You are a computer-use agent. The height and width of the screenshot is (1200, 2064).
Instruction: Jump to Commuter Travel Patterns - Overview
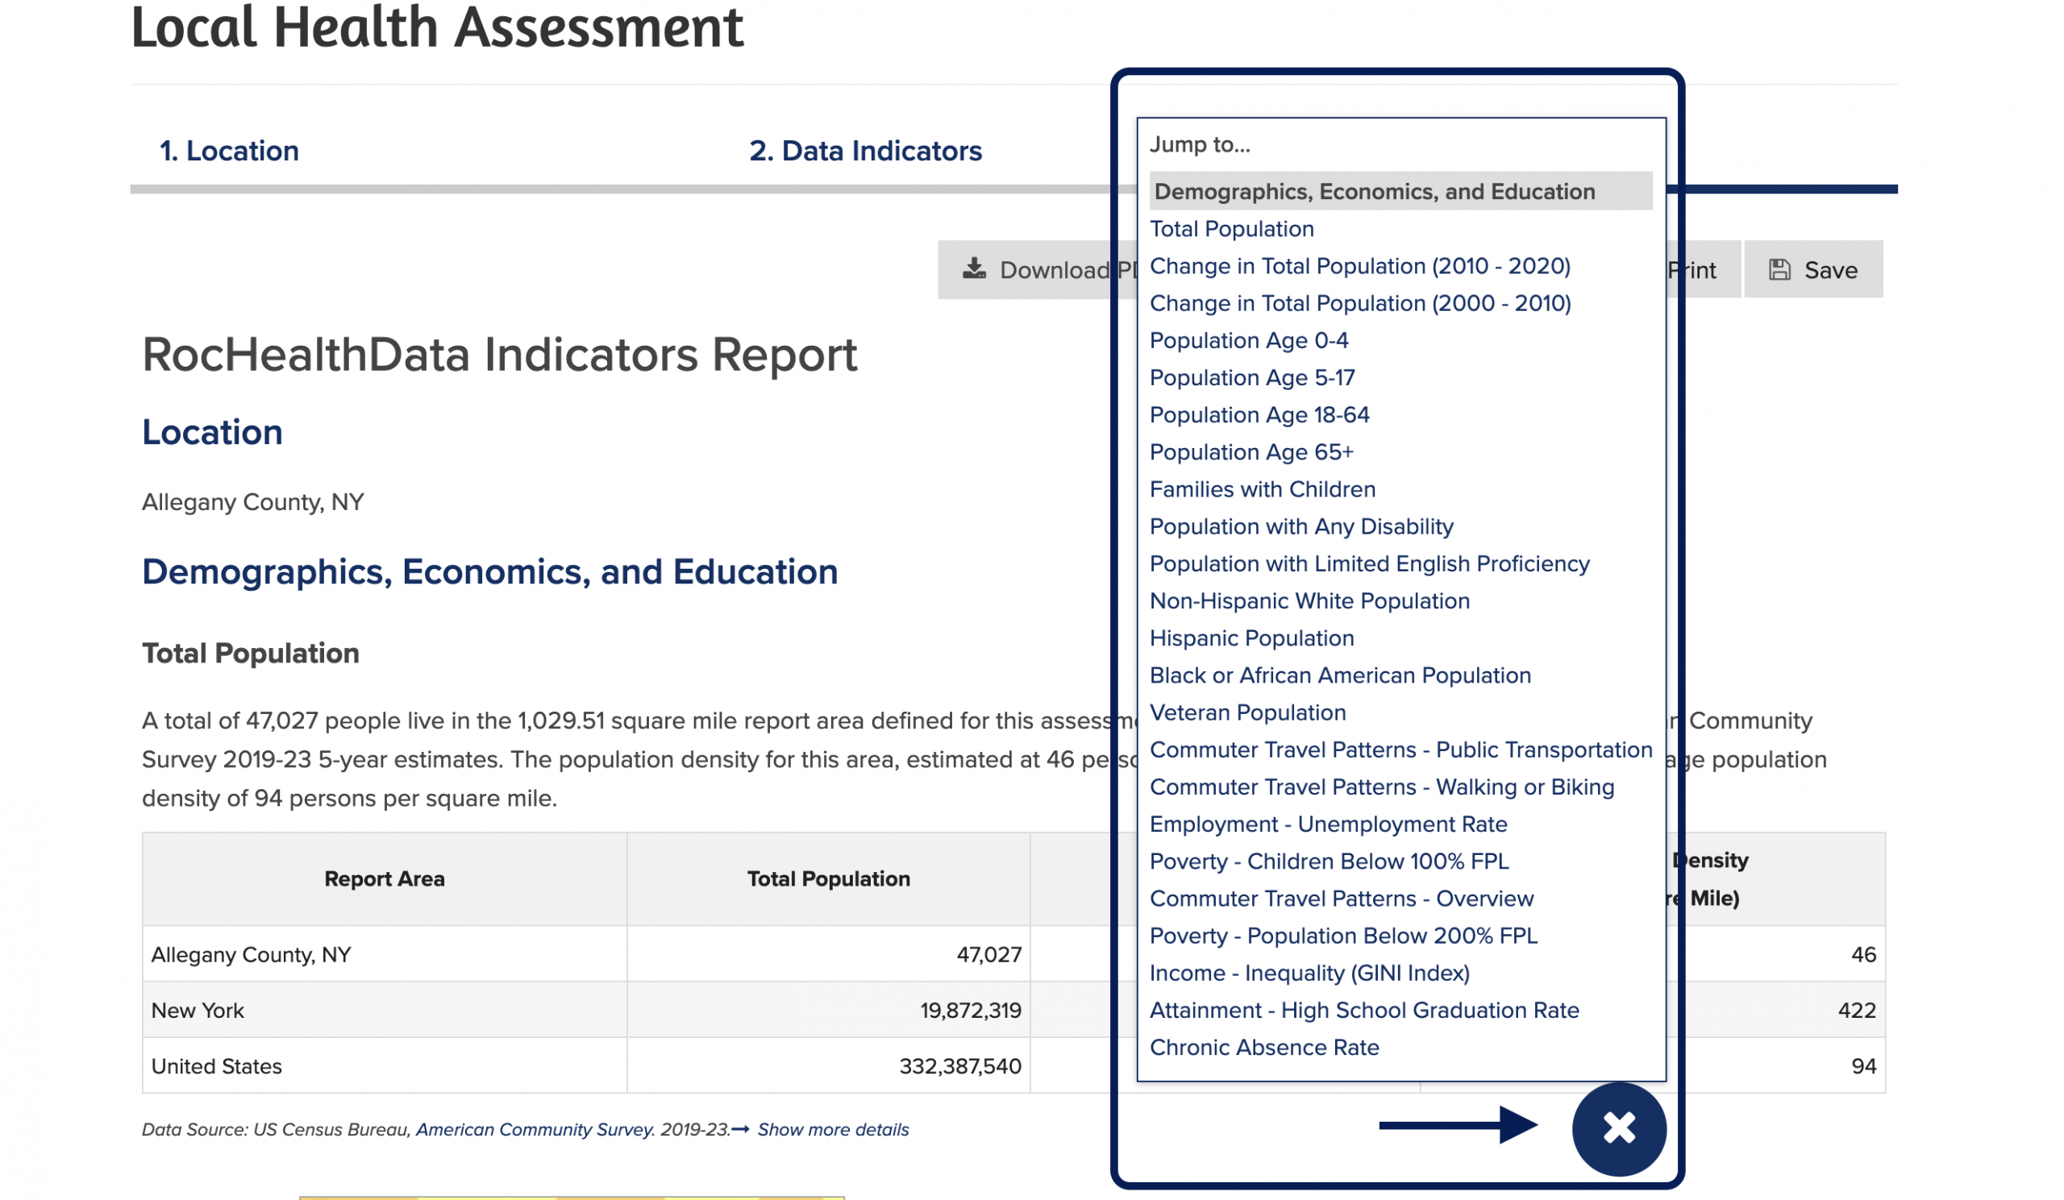coord(1341,898)
